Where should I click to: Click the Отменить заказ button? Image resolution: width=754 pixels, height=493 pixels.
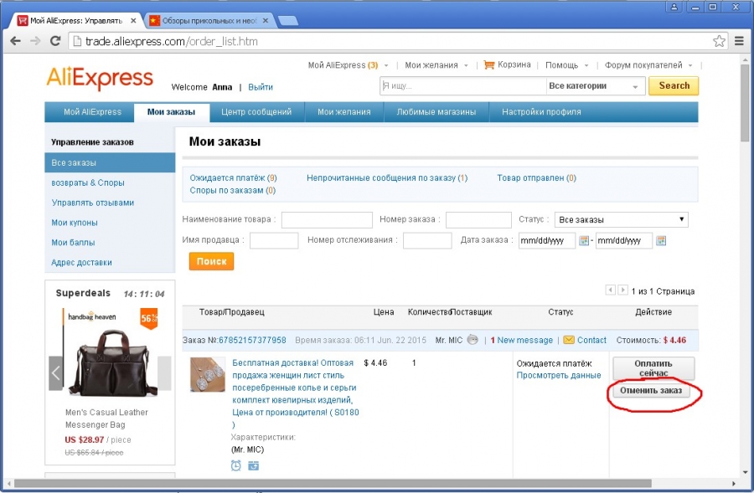click(651, 391)
